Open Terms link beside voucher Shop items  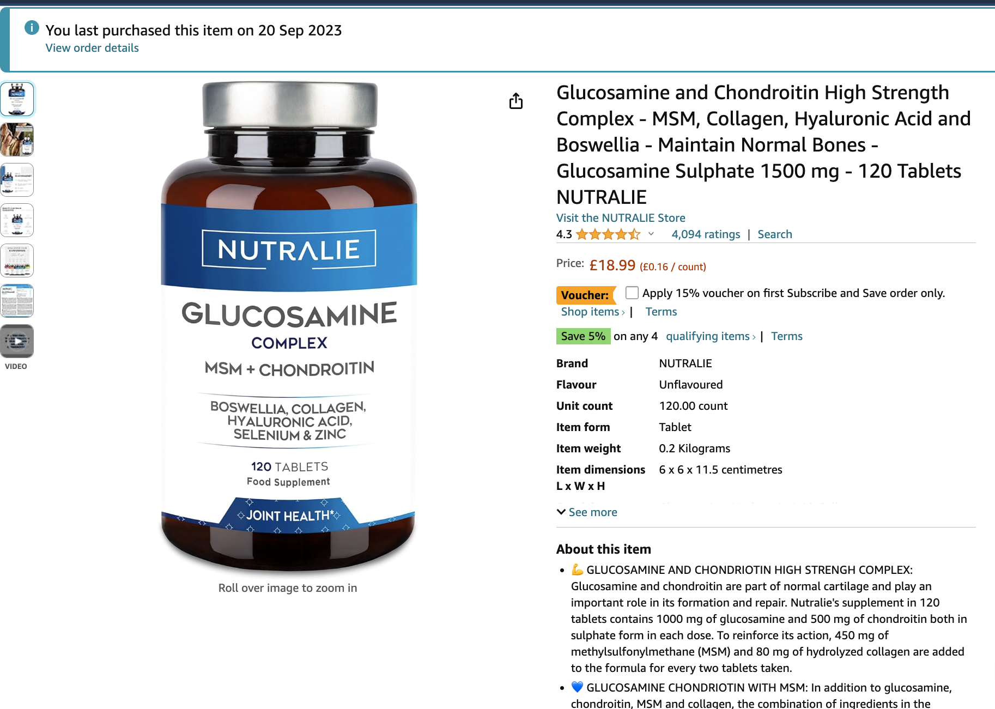(x=661, y=312)
